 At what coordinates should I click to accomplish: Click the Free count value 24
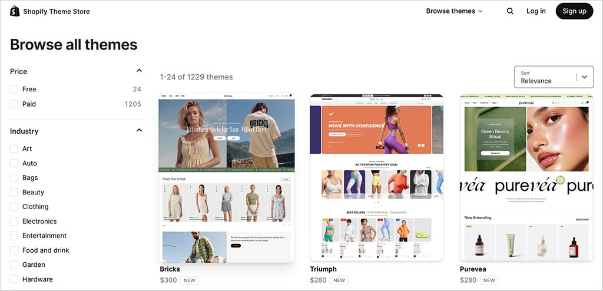137,90
